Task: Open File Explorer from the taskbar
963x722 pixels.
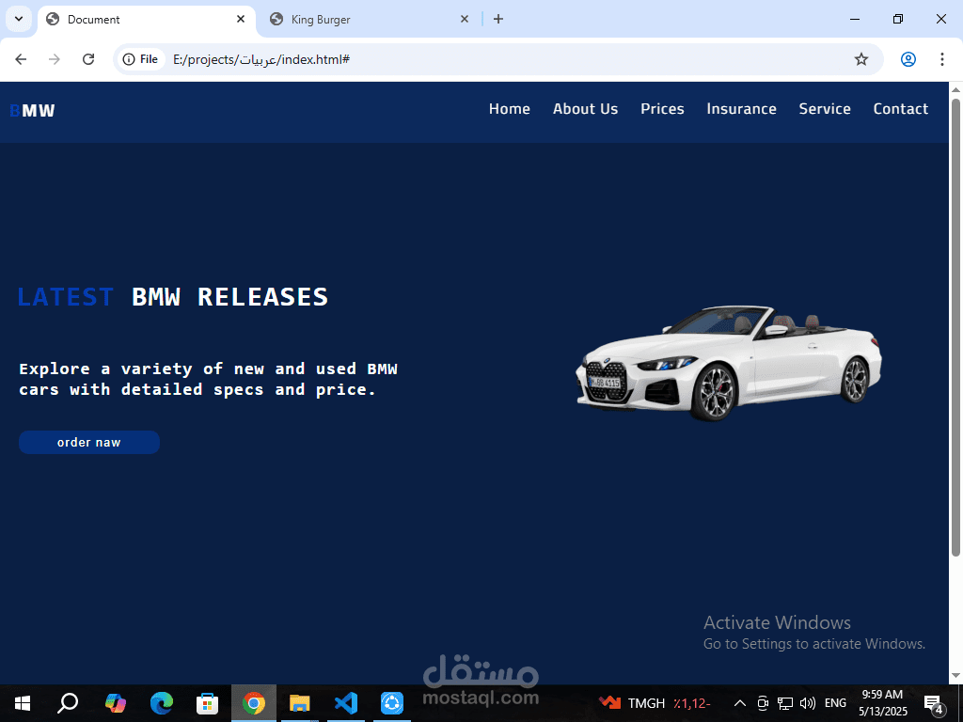Action: pyautogui.click(x=300, y=703)
